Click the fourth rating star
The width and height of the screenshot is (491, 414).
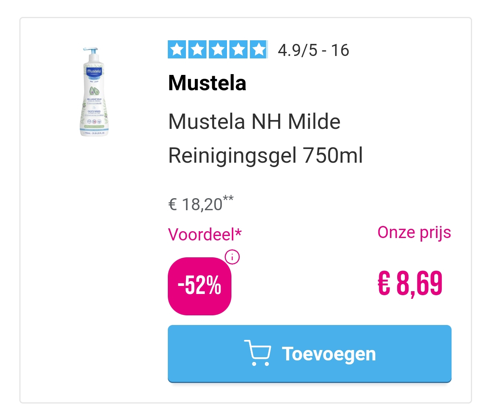(238, 50)
